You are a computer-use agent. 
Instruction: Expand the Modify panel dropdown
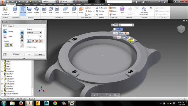coord(59,18)
